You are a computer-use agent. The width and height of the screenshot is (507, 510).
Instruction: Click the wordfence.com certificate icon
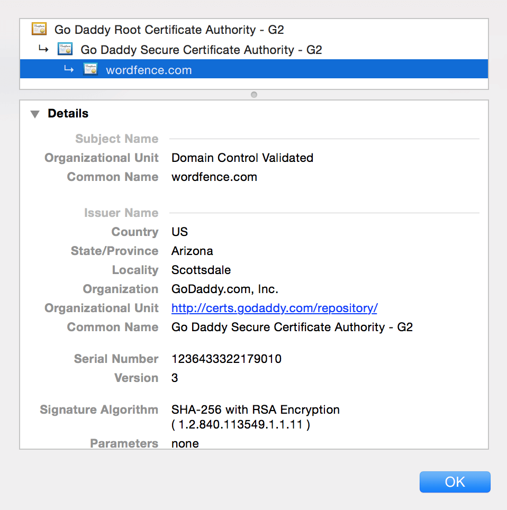90,69
